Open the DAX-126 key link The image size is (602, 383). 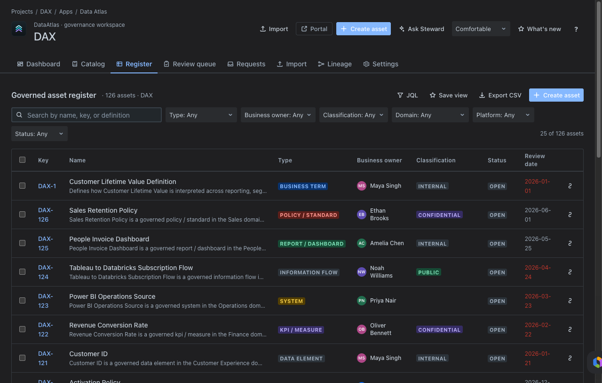pyautogui.click(x=46, y=215)
